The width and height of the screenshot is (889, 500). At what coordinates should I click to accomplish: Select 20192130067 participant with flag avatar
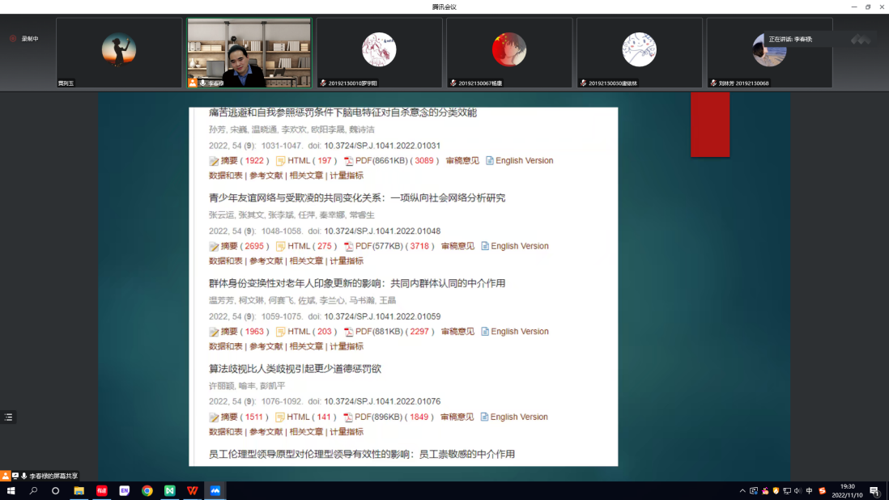coord(509,53)
